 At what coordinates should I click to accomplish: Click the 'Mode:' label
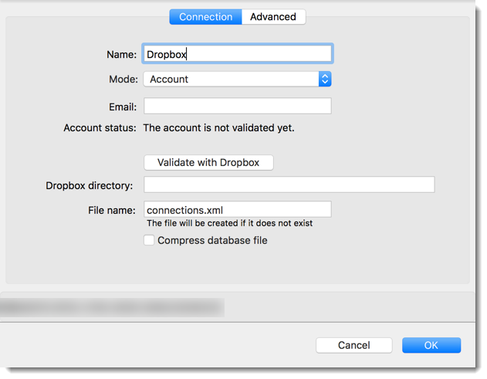pyautogui.click(x=123, y=80)
